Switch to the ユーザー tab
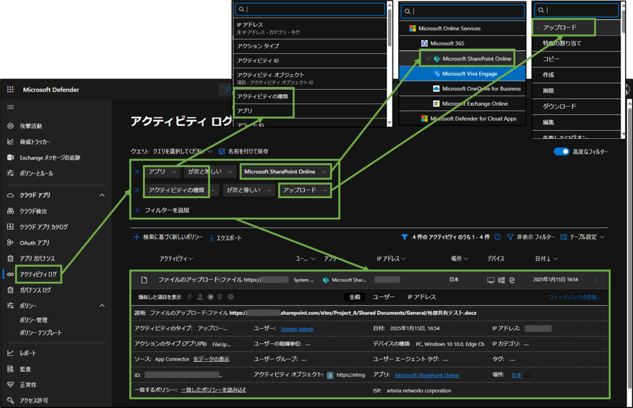633x408 pixels. (384, 297)
